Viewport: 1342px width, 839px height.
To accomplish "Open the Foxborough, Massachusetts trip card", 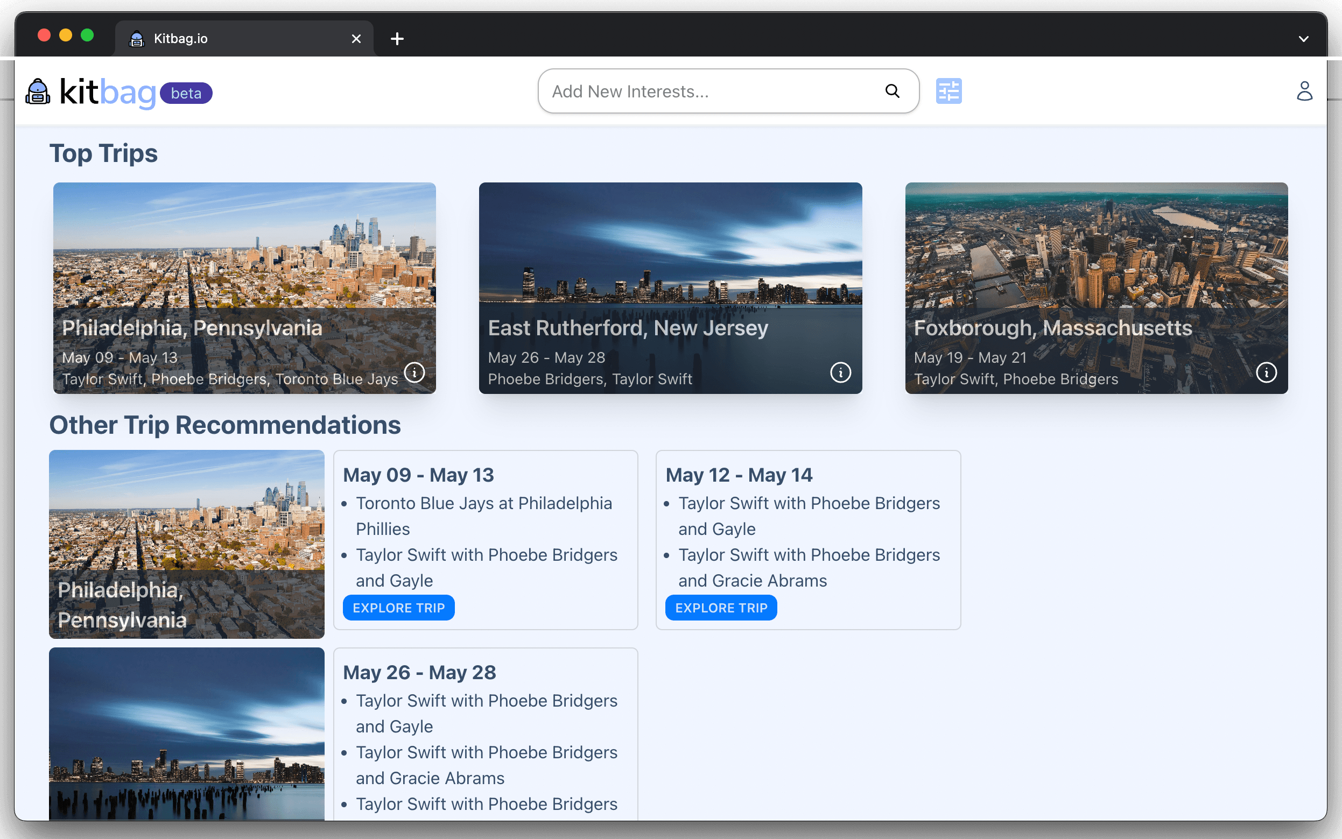I will tap(1096, 288).
